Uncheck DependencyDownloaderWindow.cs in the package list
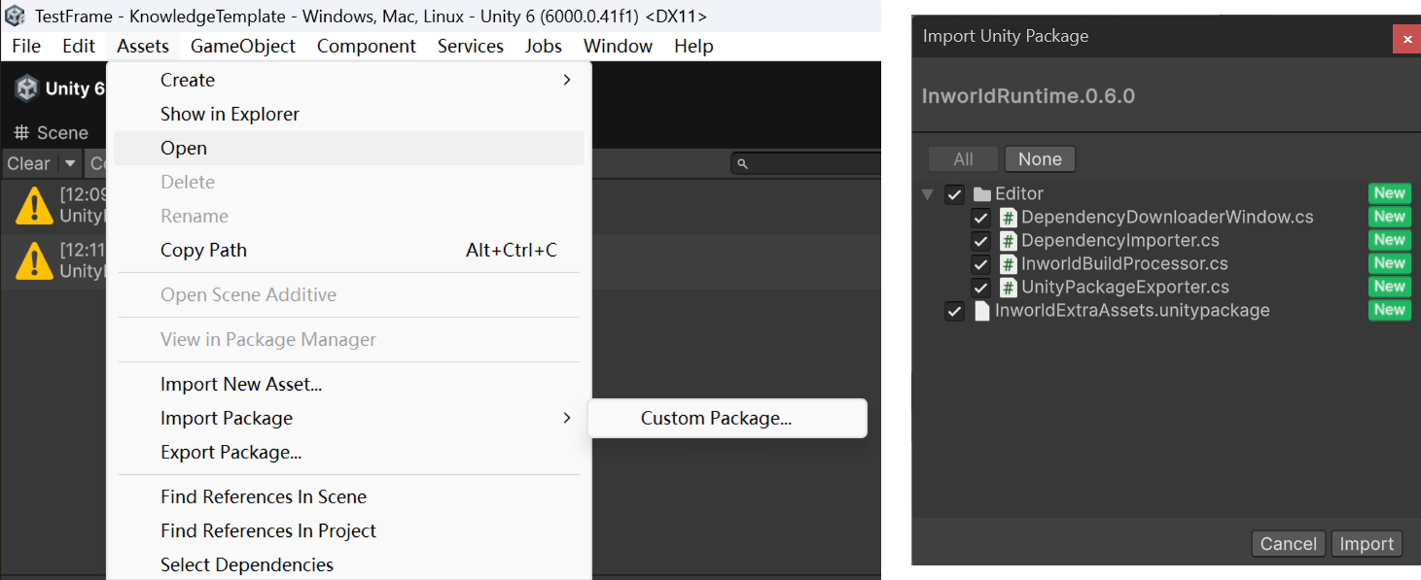 click(980, 217)
